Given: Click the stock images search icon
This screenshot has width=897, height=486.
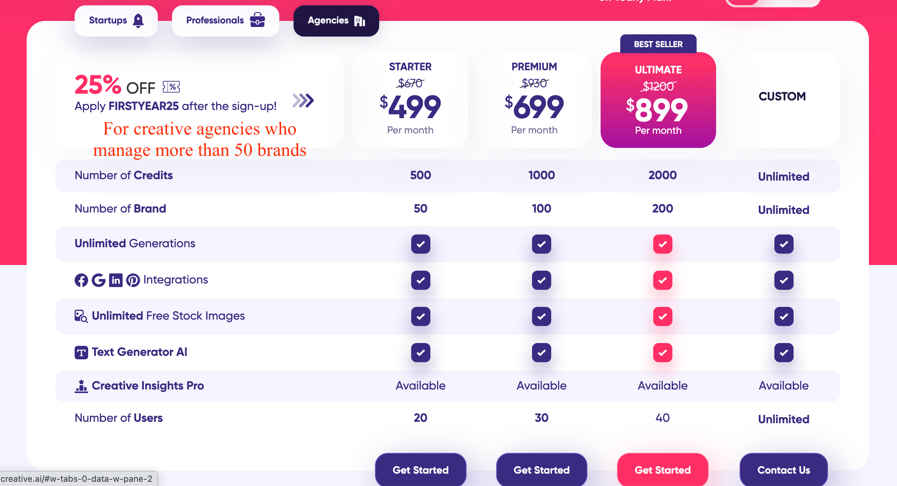Looking at the screenshot, I should click(81, 316).
